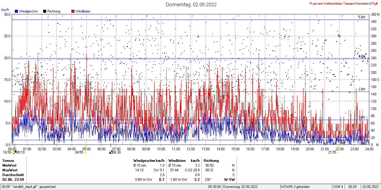The height and width of the screenshot is (190, 381).
Task: Click the max wind value SW 9.1
Action: [159, 170]
